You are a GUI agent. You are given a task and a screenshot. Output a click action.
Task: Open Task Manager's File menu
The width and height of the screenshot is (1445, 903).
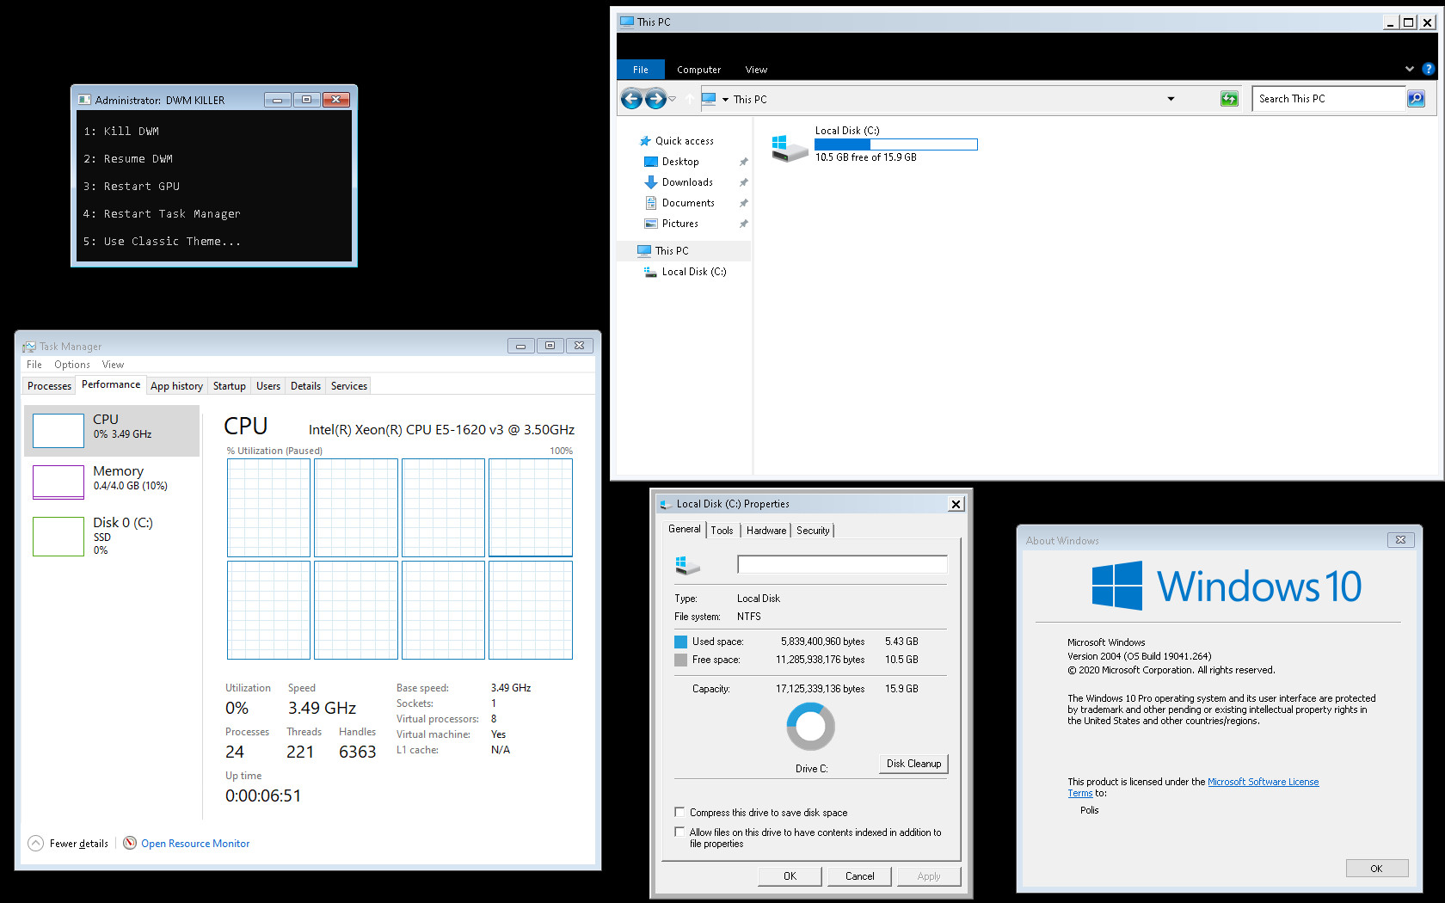tap(34, 365)
